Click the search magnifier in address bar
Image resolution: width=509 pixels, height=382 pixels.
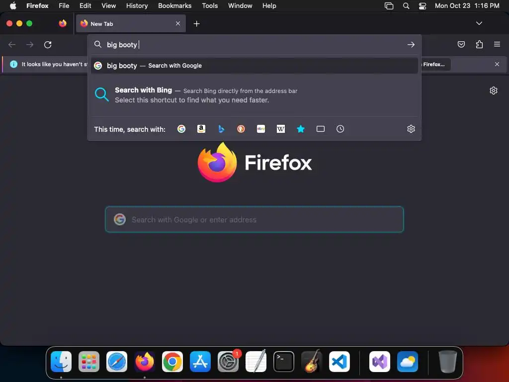98,44
